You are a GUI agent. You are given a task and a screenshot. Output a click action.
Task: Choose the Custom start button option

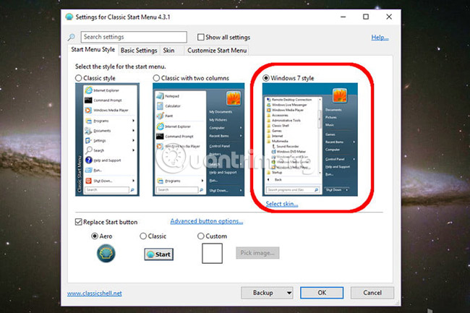[201, 236]
